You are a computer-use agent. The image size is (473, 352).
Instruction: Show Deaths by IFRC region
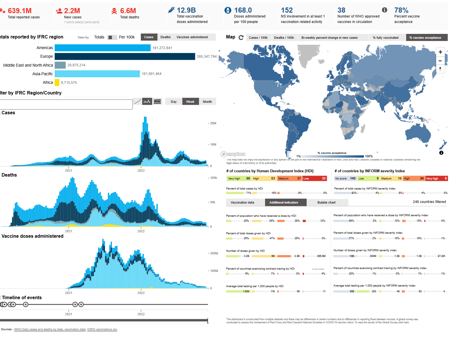165,37
